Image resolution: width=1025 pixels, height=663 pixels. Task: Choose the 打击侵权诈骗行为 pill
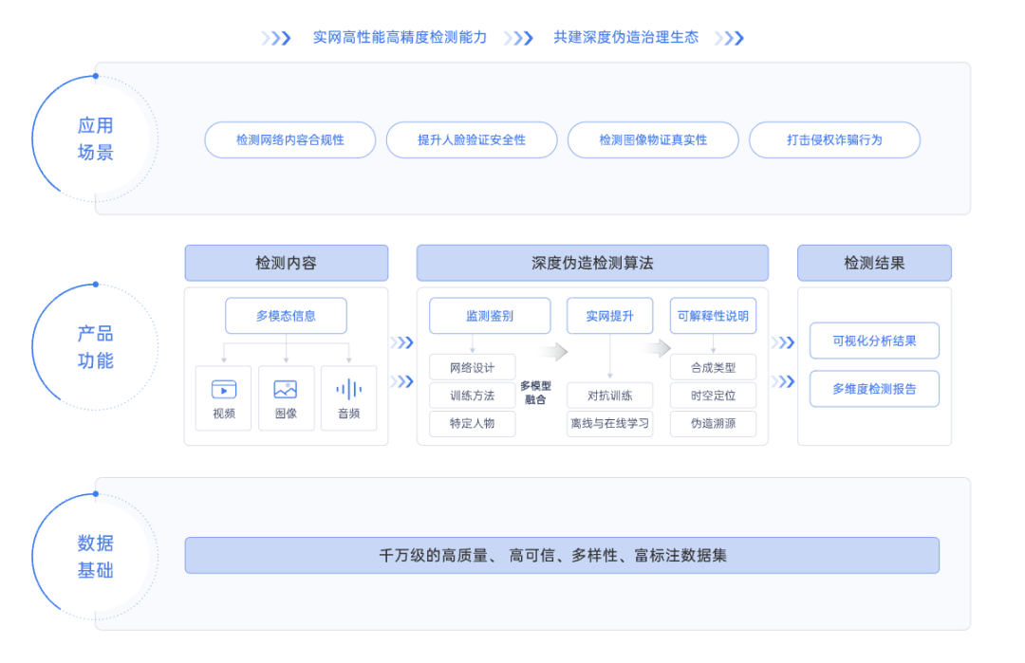tap(834, 139)
